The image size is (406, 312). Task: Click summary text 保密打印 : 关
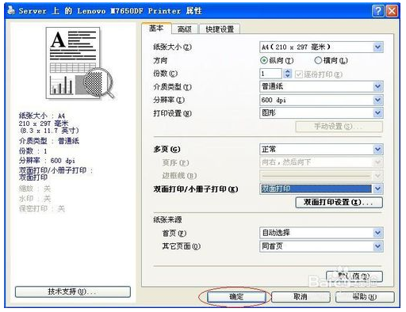42,208
